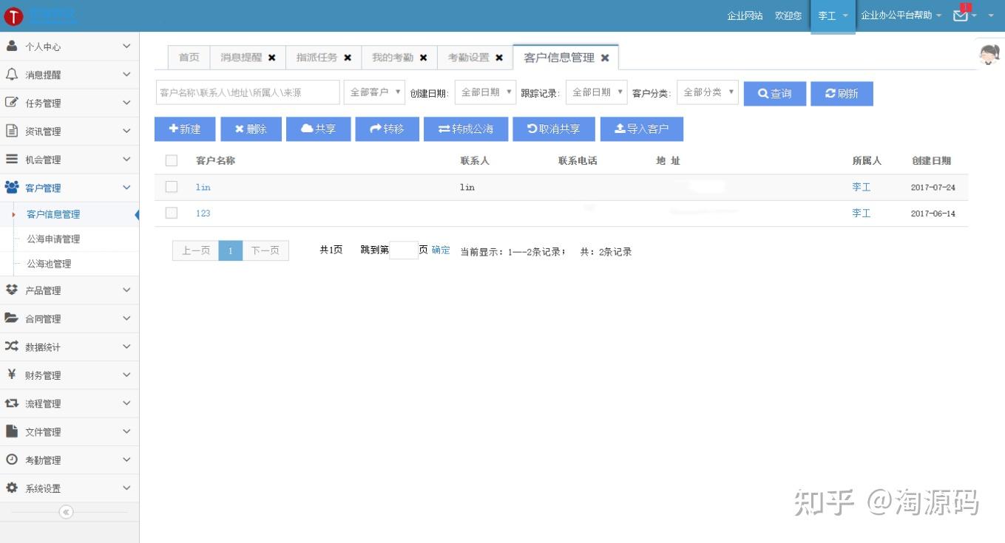Open 公海申请管理 in the sidebar
Image resolution: width=1005 pixels, height=543 pixels.
coord(53,239)
